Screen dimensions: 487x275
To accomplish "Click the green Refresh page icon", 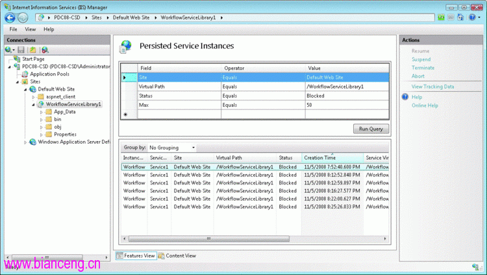I will pyautogui.click(x=441, y=17).
